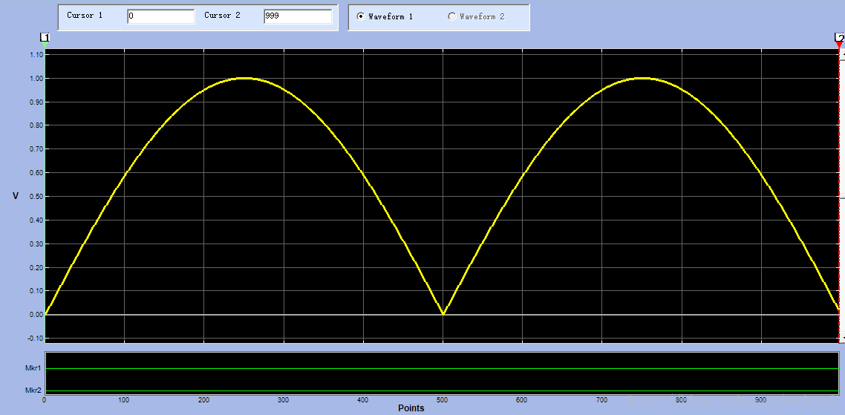The image size is (845, 415).
Task: Click the Cursor 1 value field
Action: 161,17
